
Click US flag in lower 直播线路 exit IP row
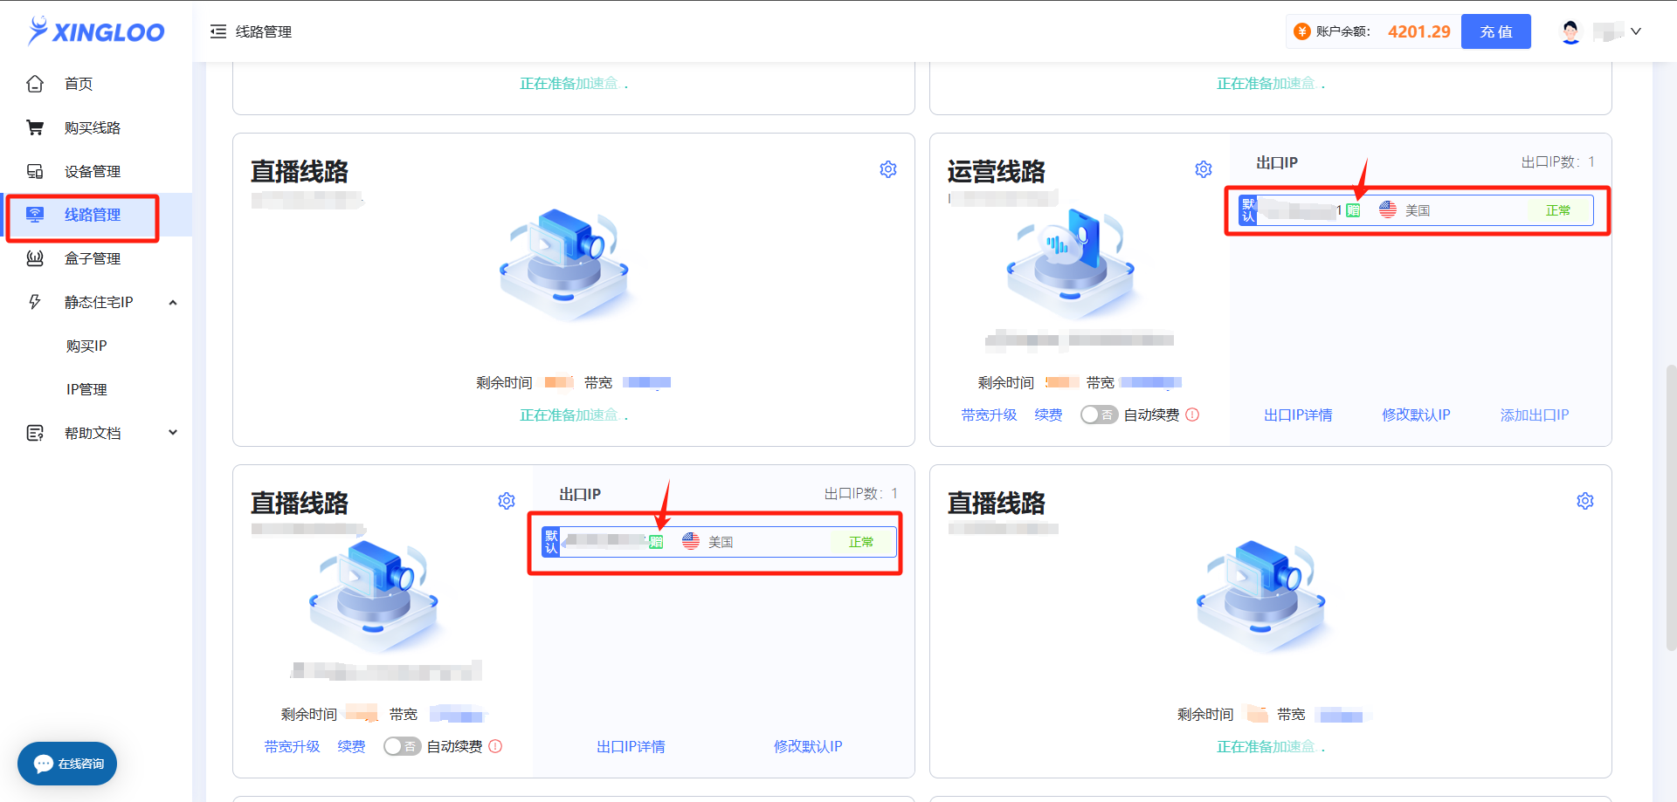(691, 541)
